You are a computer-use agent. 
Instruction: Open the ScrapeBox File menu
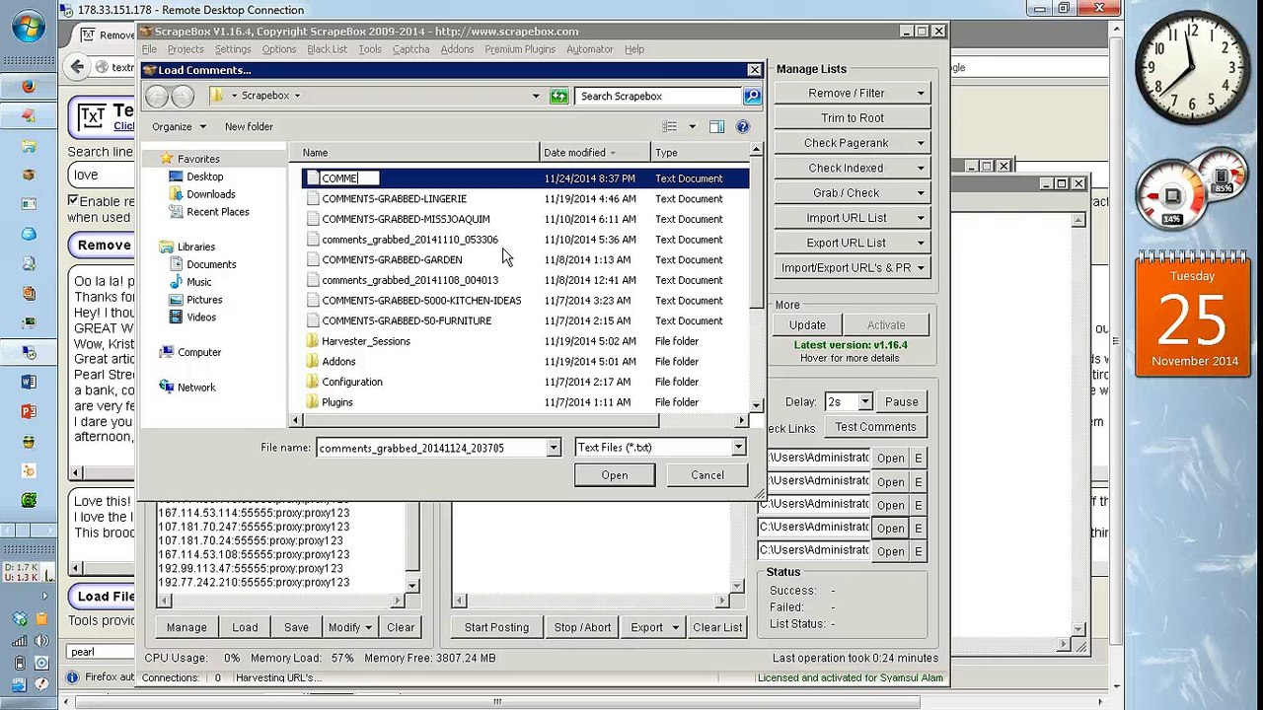(149, 49)
